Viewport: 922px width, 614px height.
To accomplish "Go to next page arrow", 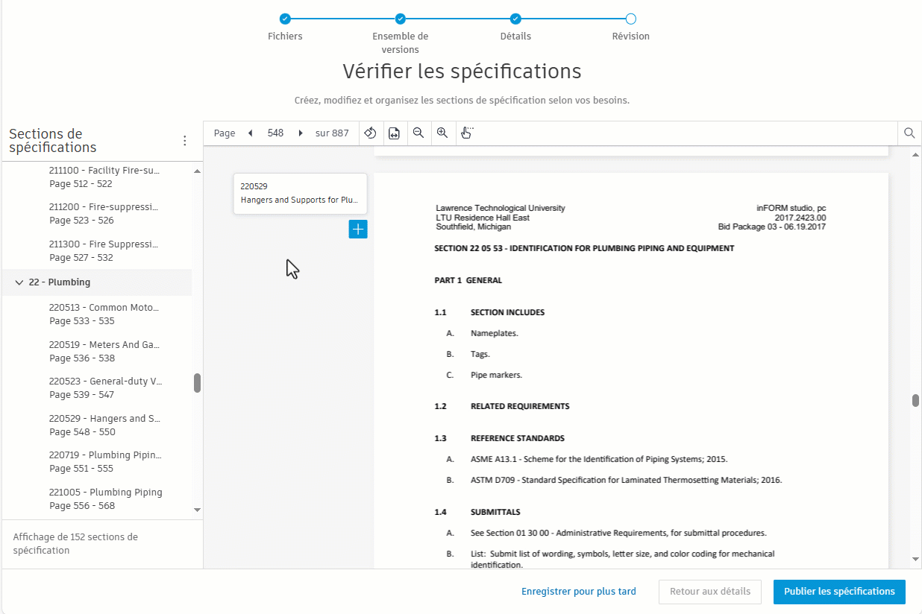I will click(301, 133).
